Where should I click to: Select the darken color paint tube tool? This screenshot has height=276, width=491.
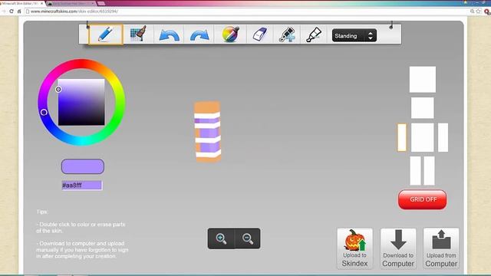click(287, 34)
